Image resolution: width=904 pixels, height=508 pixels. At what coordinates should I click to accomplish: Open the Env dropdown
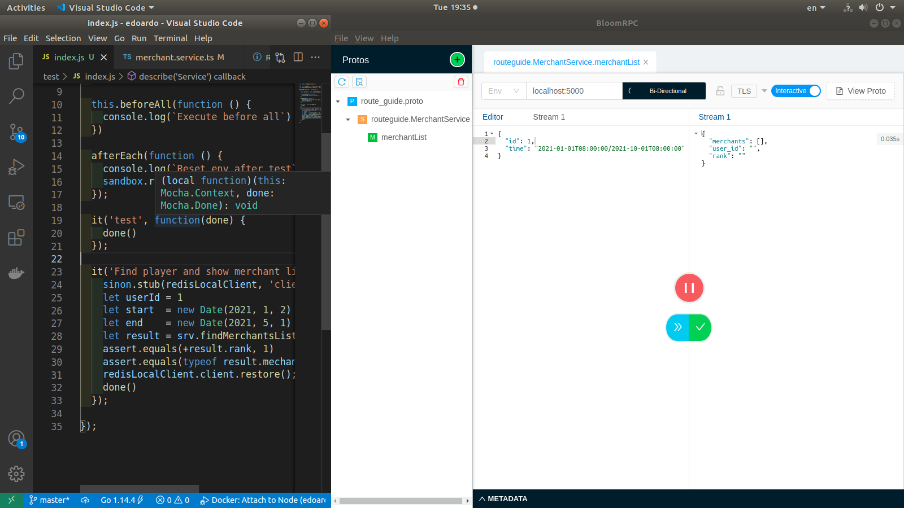[503, 91]
